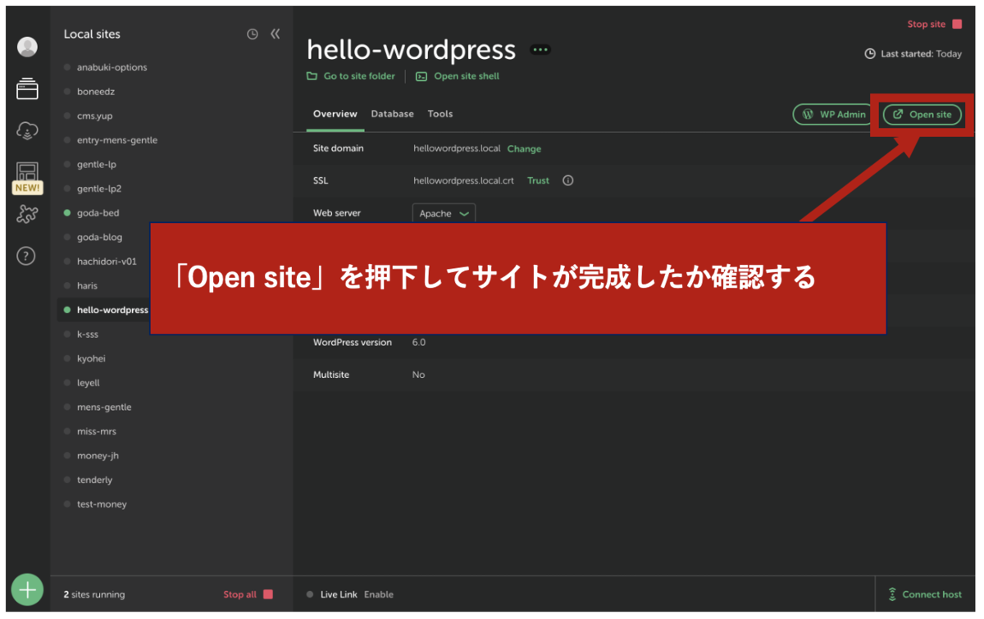Select the cms.yup site
Screen dimensions: 984x619
tap(95, 116)
